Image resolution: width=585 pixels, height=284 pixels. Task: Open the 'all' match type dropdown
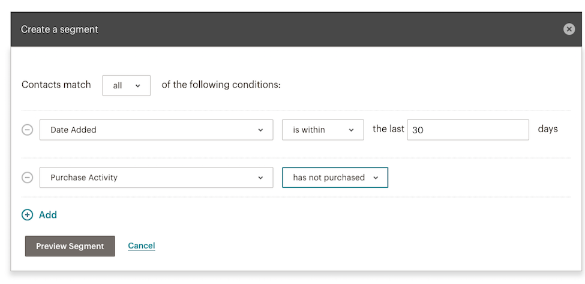[x=126, y=86]
